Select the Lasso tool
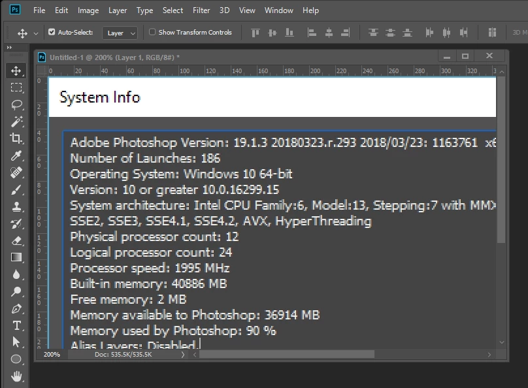This screenshot has height=388, width=528. [16, 105]
